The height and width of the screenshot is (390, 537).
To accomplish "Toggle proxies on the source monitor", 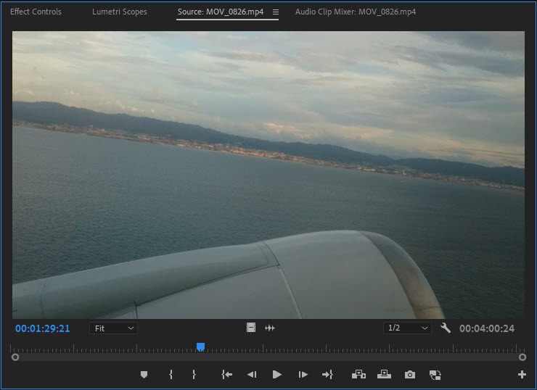I will [435, 375].
